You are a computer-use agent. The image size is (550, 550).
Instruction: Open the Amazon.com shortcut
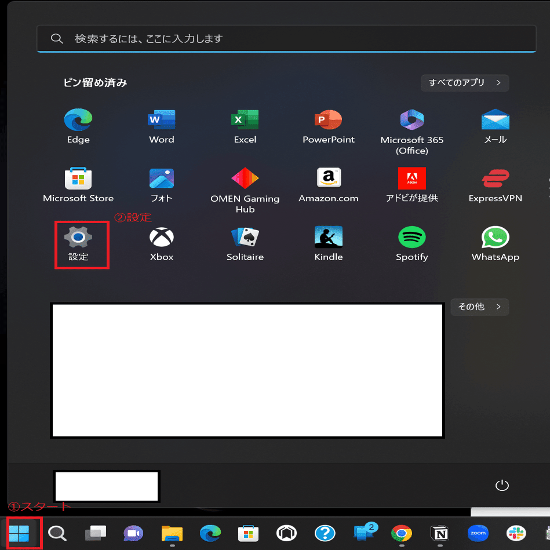point(328,185)
